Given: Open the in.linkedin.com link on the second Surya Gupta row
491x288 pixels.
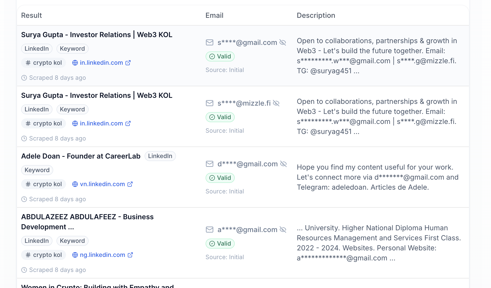Looking at the screenshot, I should pos(101,123).
